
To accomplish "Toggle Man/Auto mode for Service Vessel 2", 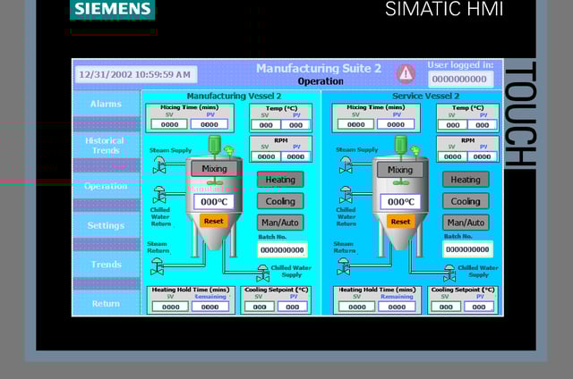I will click(x=466, y=223).
